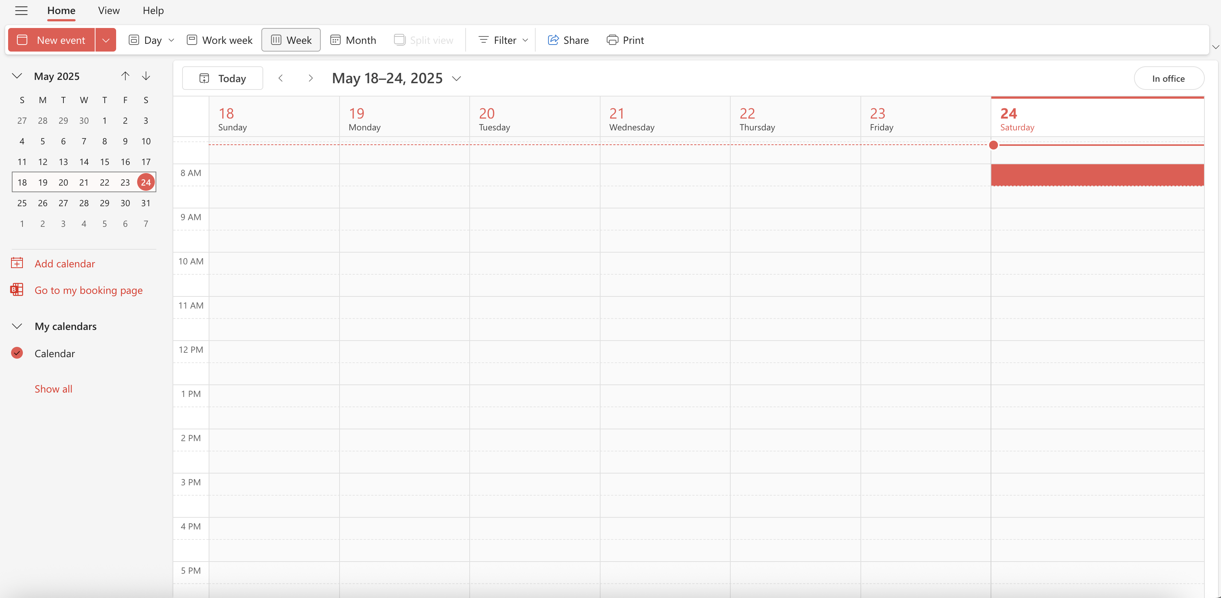Open the Filter dropdown

(503, 40)
